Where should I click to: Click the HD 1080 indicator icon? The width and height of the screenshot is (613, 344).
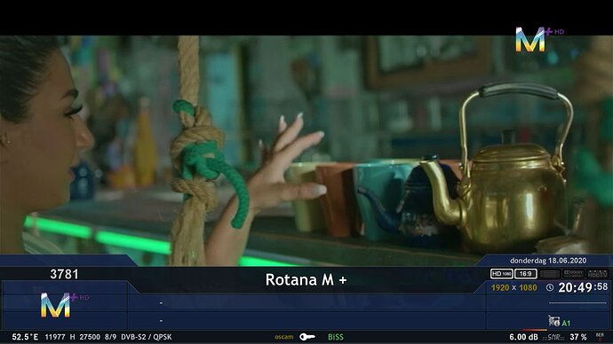pos(502,274)
